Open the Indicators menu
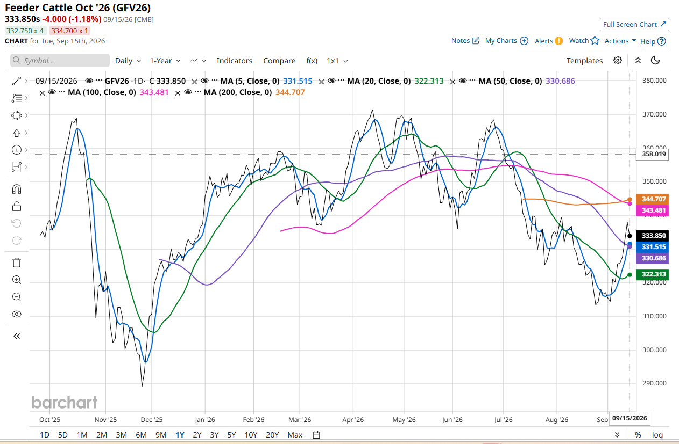679x444 pixels. 235,61
